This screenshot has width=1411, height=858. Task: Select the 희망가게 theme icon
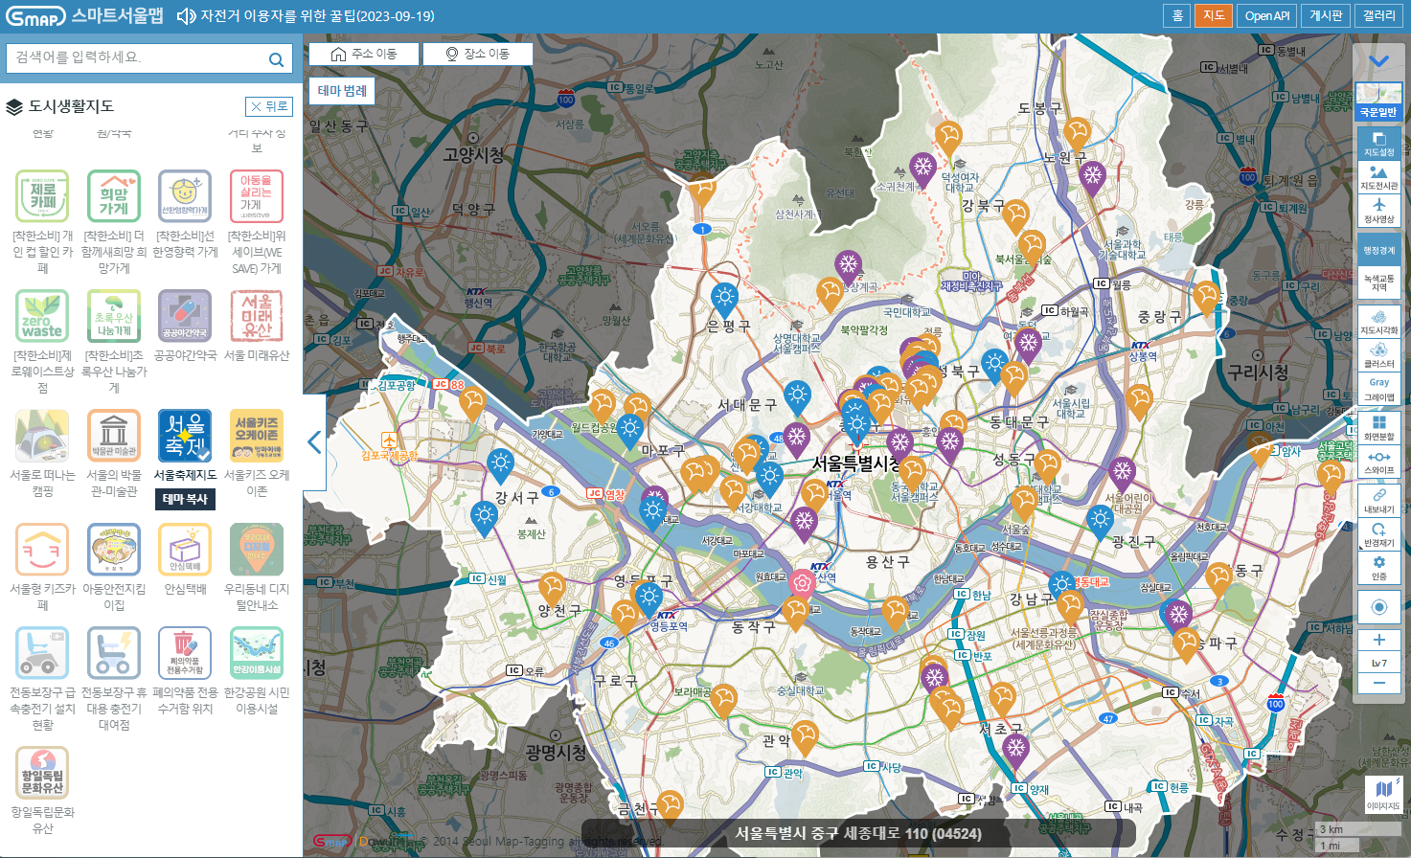point(114,196)
